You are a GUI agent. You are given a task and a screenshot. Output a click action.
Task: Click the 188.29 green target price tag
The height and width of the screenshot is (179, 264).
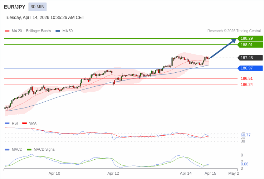tap(250, 38)
